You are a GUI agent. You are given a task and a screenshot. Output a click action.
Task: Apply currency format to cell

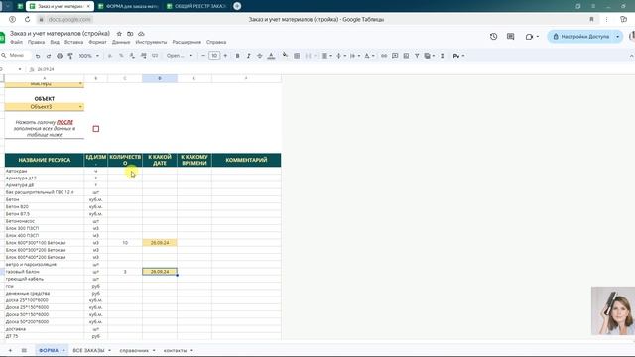click(110, 56)
